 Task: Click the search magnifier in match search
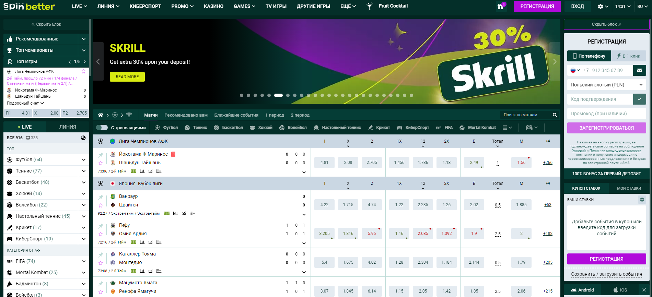click(x=555, y=115)
